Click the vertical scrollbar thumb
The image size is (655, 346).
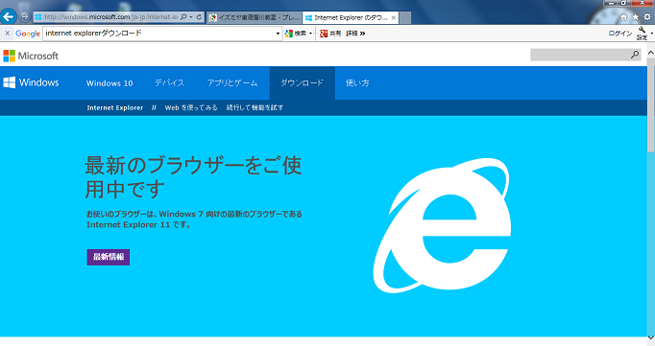click(x=651, y=105)
